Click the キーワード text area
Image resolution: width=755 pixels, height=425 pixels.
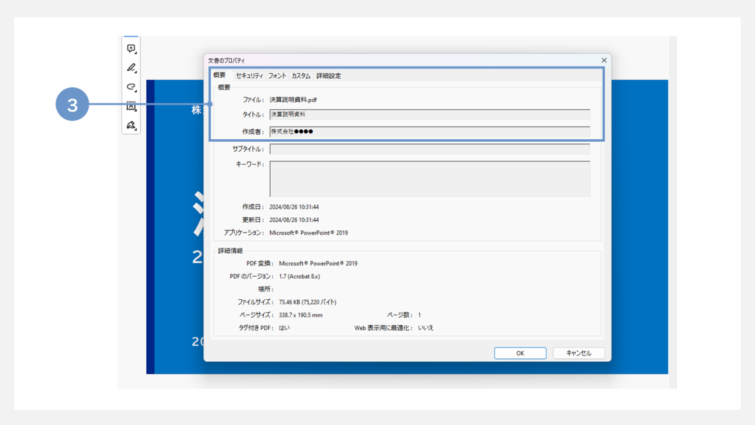[430, 178]
